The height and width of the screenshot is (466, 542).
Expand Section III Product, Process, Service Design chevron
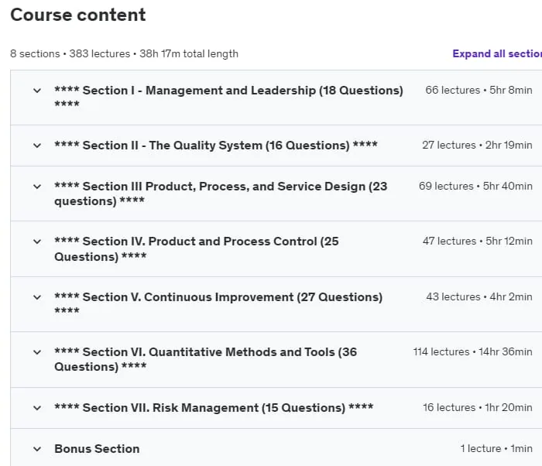(x=37, y=187)
